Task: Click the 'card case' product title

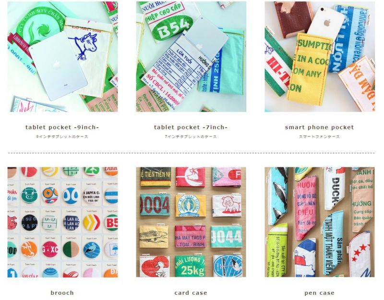Action: tap(191, 293)
